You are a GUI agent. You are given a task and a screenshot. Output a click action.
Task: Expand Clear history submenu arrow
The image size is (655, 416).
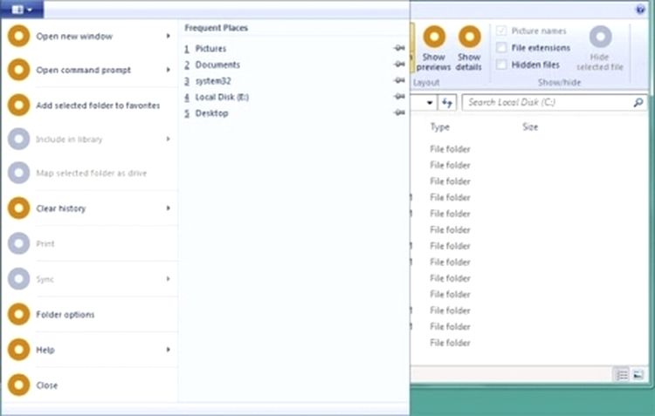click(x=169, y=208)
